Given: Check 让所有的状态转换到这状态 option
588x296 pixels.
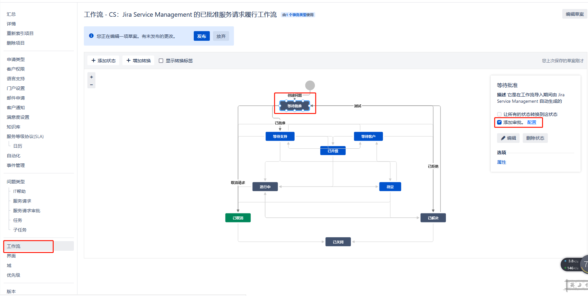Looking at the screenshot, I should coord(499,114).
